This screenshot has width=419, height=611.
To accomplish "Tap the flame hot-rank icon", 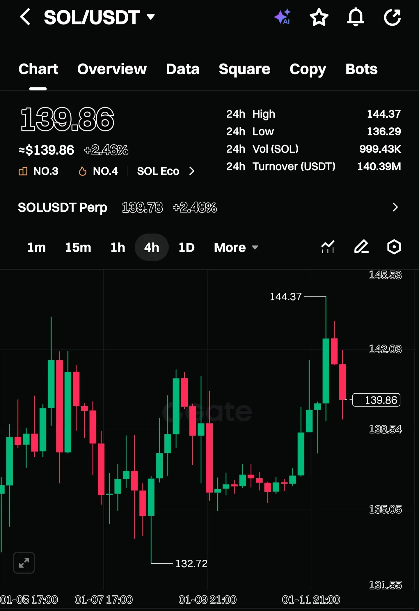I will pos(83,171).
